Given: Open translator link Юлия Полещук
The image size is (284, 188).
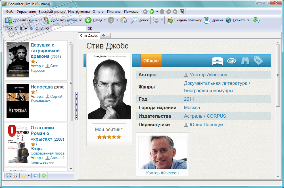Looking at the screenshot, I should coord(206,124).
